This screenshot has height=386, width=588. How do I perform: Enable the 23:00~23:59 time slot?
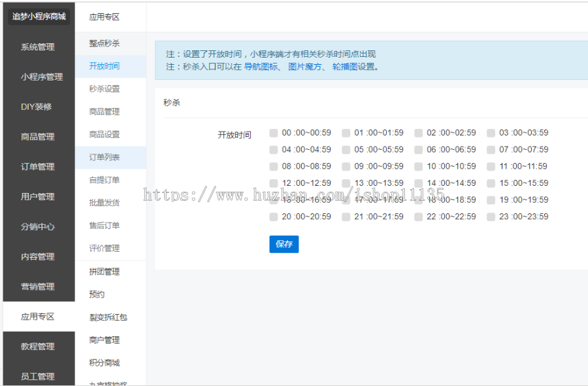click(x=490, y=217)
